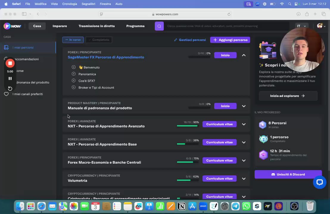The image size is (330, 214).
Task: Open the Casa navigation tab
Action: click(x=37, y=26)
